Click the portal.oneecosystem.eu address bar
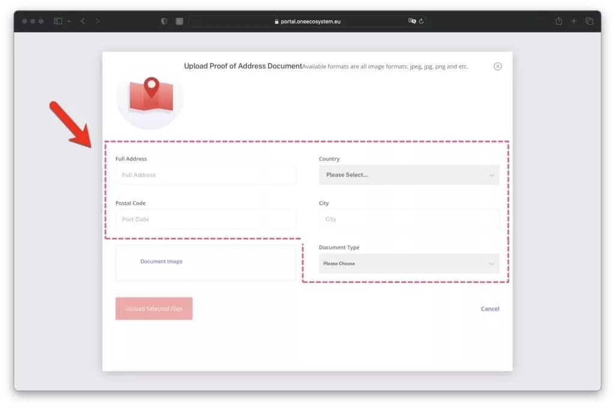 (x=306, y=21)
